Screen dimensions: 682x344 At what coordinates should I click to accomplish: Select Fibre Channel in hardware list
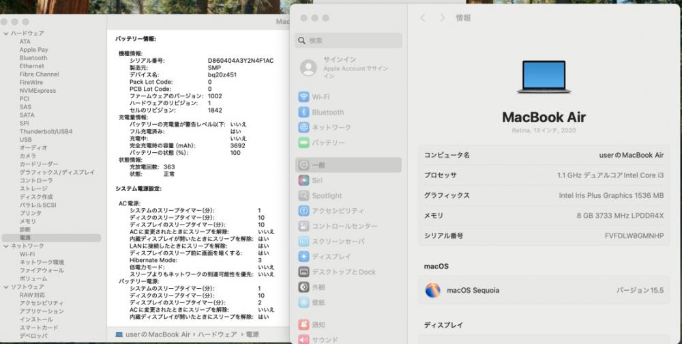(39, 74)
